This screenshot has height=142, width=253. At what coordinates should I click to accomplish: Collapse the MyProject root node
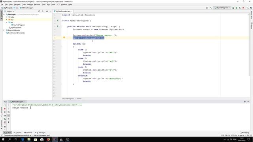(4, 15)
